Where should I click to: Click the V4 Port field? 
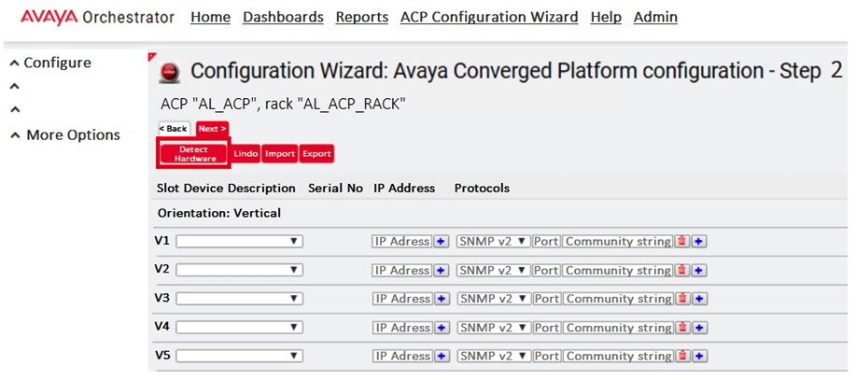(547, 328)
